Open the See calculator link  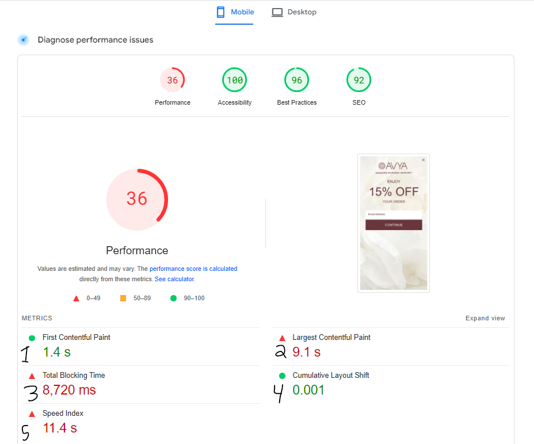click(174, 279)
